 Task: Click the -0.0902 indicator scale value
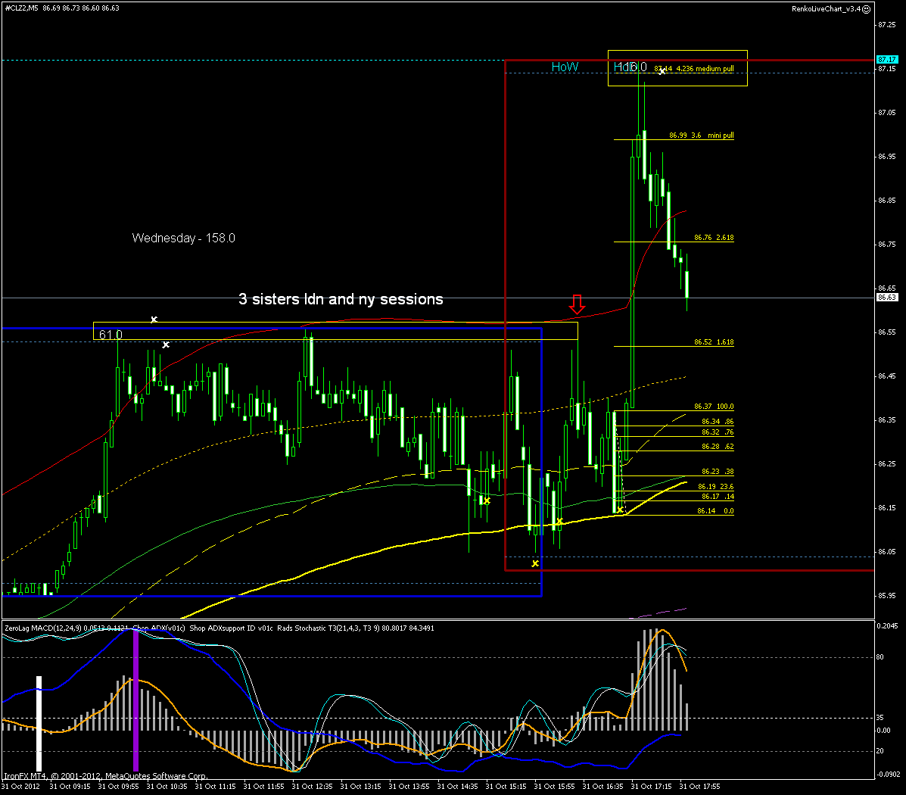point(888,775)
